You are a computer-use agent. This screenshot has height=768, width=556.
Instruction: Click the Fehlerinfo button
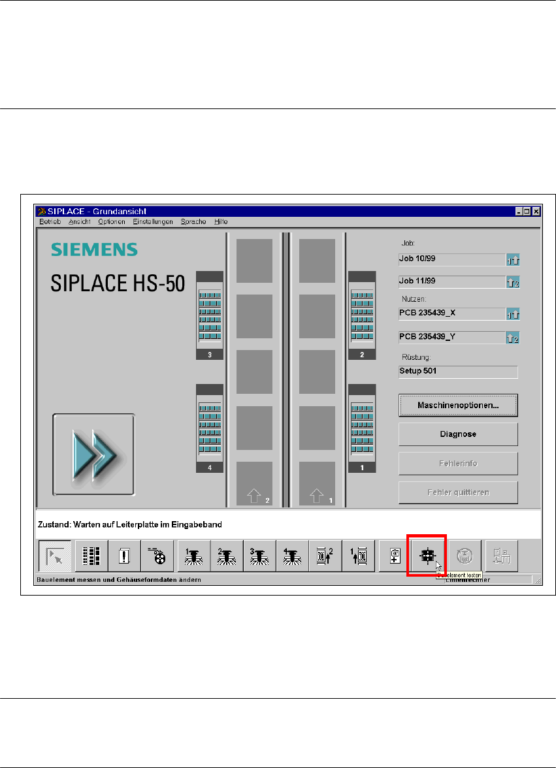pos(458,464)
